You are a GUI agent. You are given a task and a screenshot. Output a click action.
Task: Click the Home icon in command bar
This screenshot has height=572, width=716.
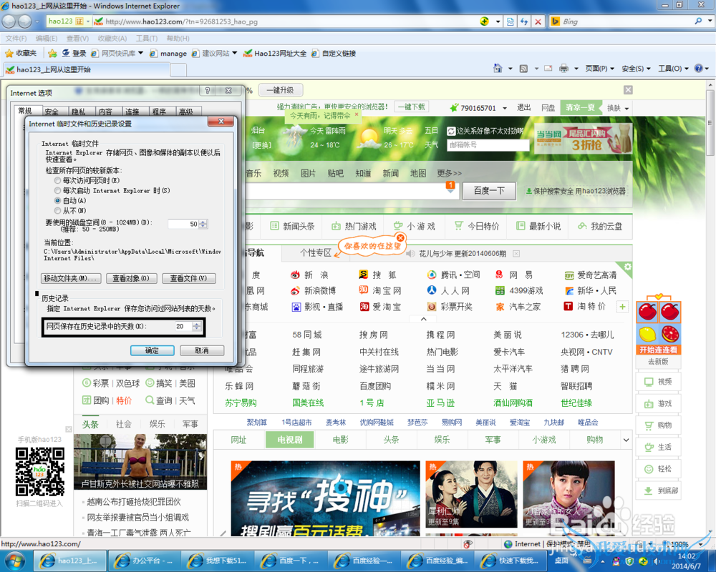[x=498, y=69]
